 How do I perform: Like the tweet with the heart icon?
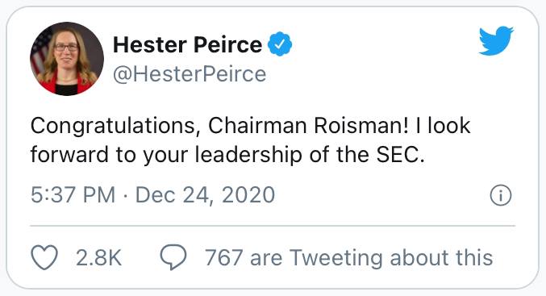click(x=44, y=257)
